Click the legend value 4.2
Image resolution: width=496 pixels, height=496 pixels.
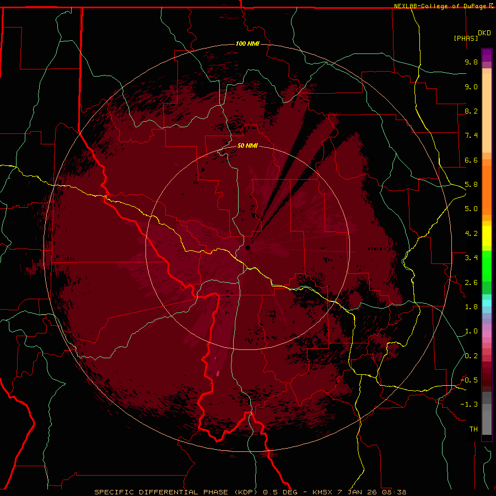pyautogui.click(x=471, y=234)
